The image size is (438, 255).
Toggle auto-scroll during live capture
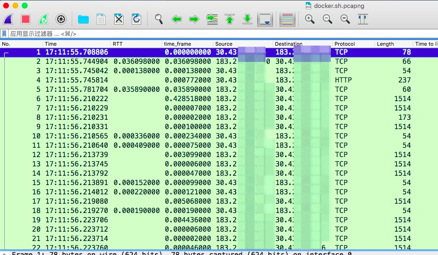point(265,19)
